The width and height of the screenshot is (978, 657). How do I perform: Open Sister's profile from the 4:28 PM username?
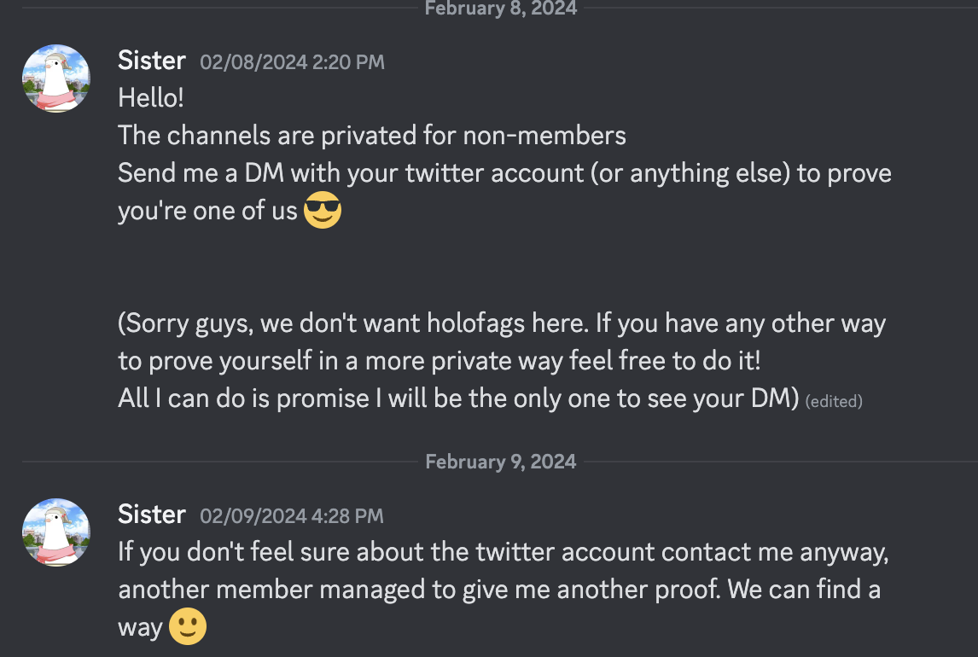pyautogui.click(x=152, y=515)
